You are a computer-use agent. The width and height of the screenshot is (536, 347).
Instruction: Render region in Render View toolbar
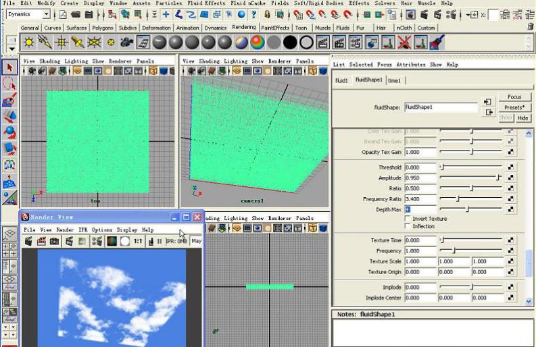coord(41,241)
